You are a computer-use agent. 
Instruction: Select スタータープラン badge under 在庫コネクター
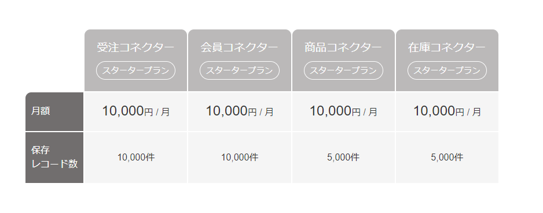click(x=447, y=70)
